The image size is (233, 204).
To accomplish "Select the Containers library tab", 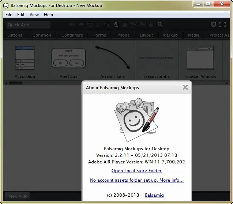I will coord(72,35).
